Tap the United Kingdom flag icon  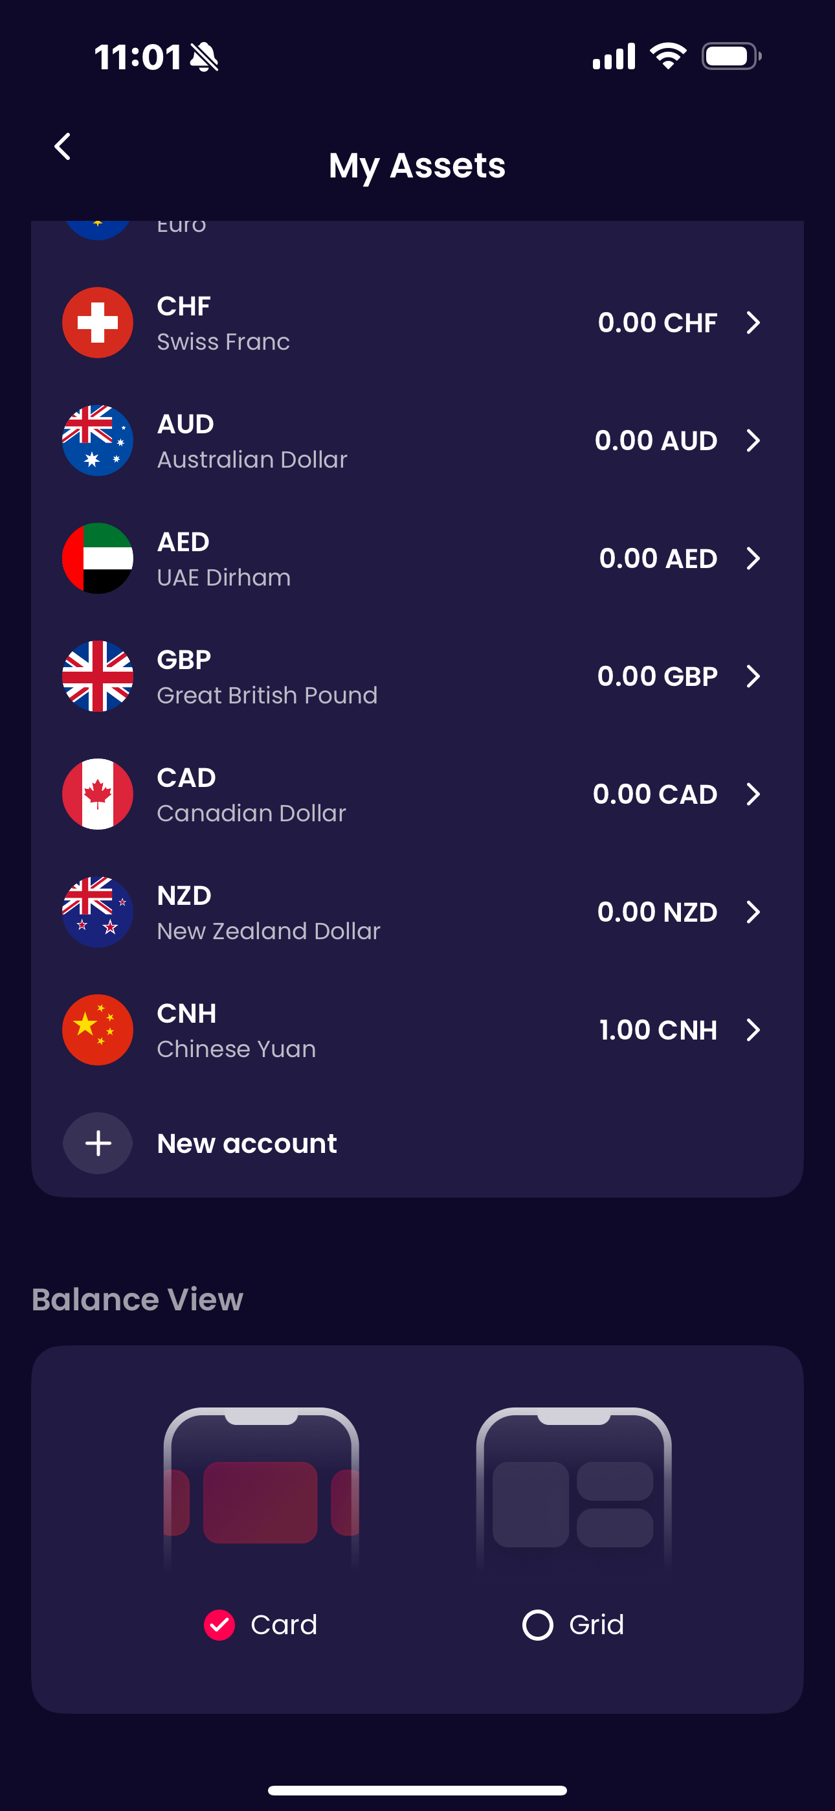pyautogui.click(x=98, y=676)
